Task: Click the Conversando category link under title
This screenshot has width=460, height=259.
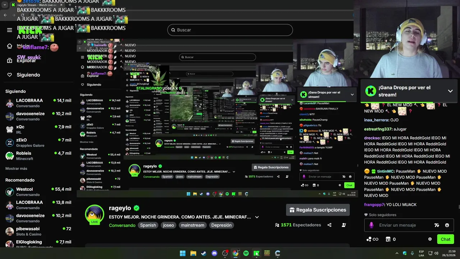Action: tap(122, 225)
